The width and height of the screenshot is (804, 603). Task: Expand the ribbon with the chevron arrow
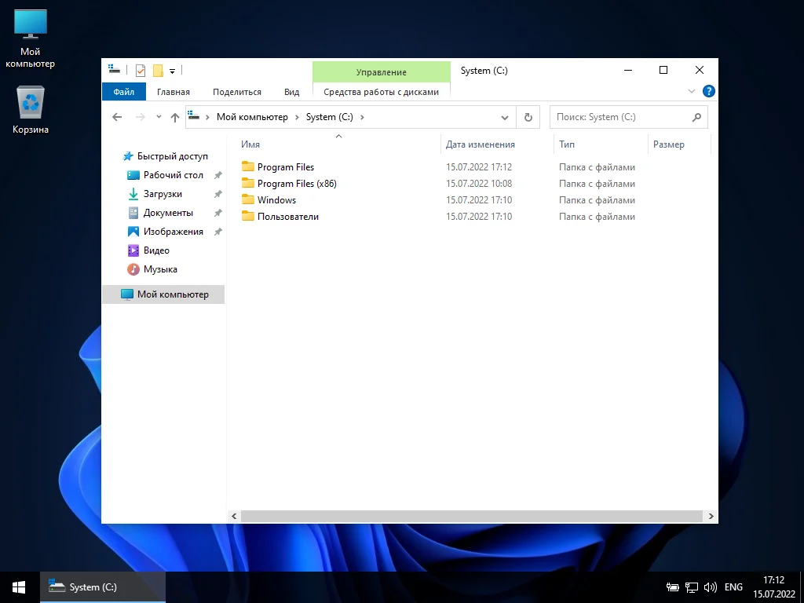(x=692, y=91)
